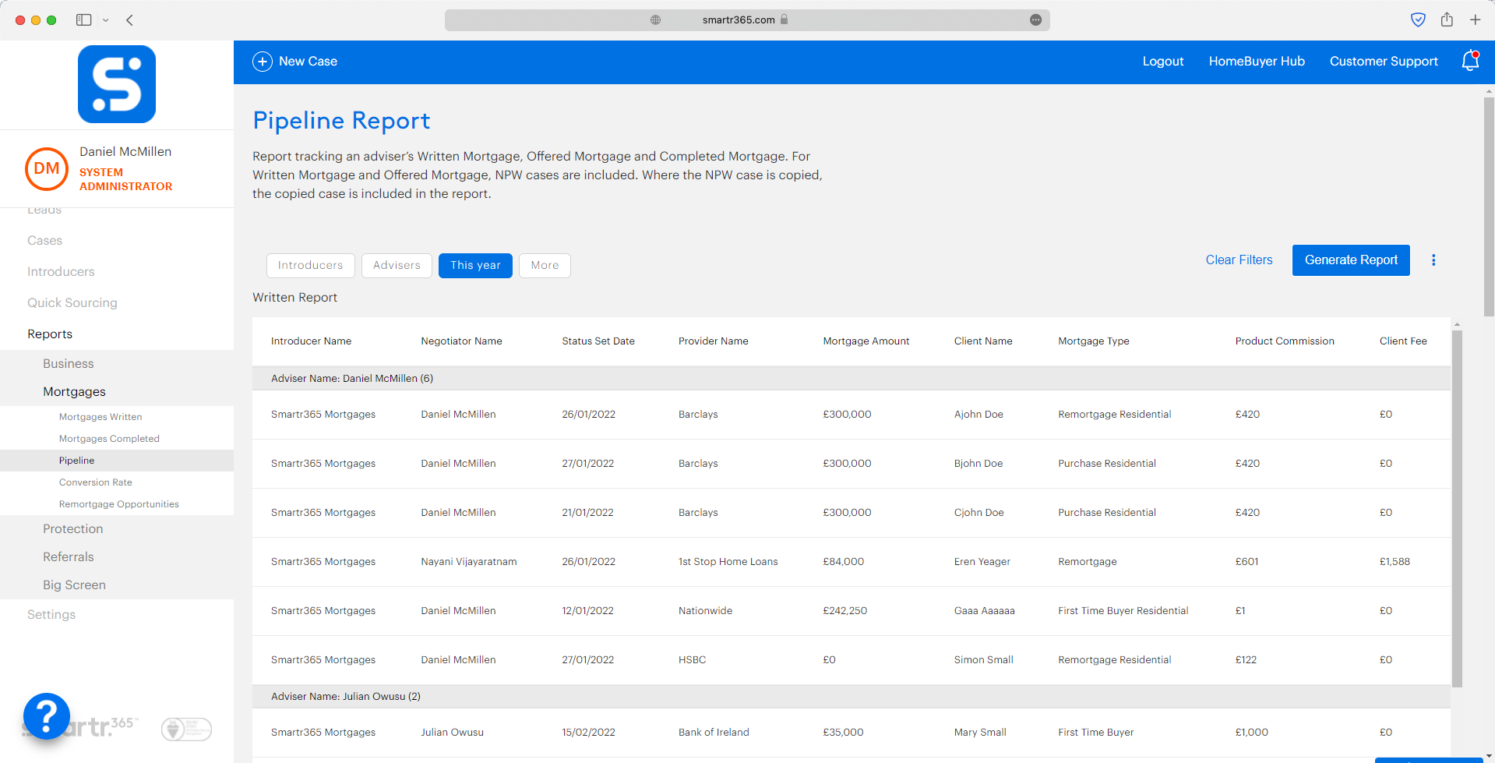Click the Nationwide provider cell
Image resolution: width=1495 pixels, height=763 pixels.
pyautogui.click(x=705, y=611)
